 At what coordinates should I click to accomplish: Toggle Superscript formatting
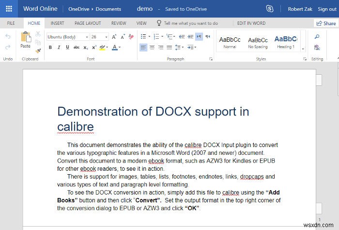tap(94, 47)
